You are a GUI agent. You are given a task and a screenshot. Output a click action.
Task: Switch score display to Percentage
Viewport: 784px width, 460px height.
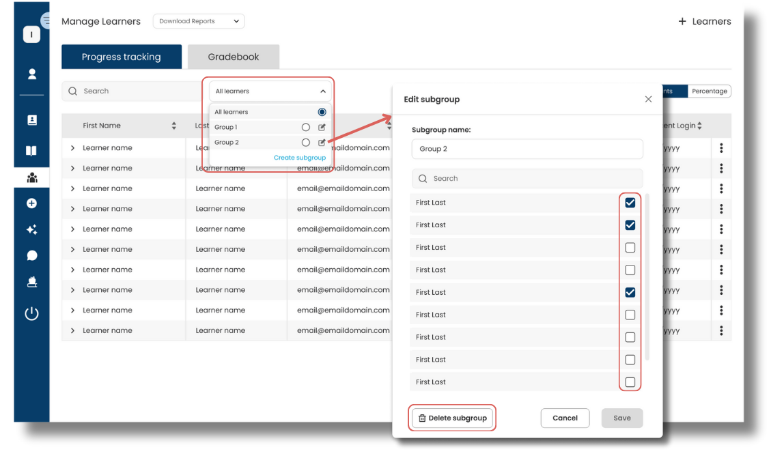(x=710, y=91)
